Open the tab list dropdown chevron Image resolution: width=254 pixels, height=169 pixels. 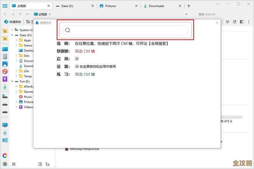click(218, 4)
